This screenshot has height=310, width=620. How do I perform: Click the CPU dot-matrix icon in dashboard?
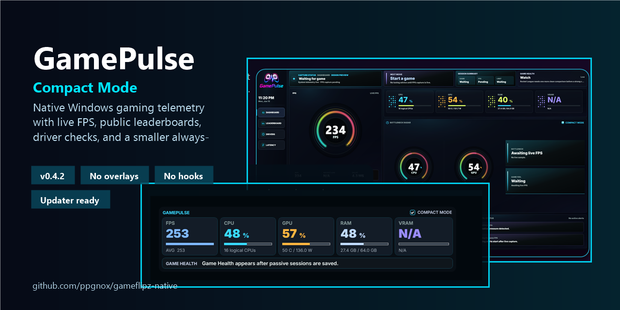(392, 101)
